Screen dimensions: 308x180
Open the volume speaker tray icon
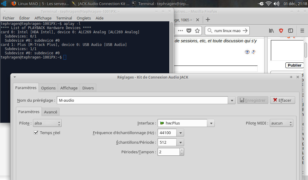click(276, 4)
